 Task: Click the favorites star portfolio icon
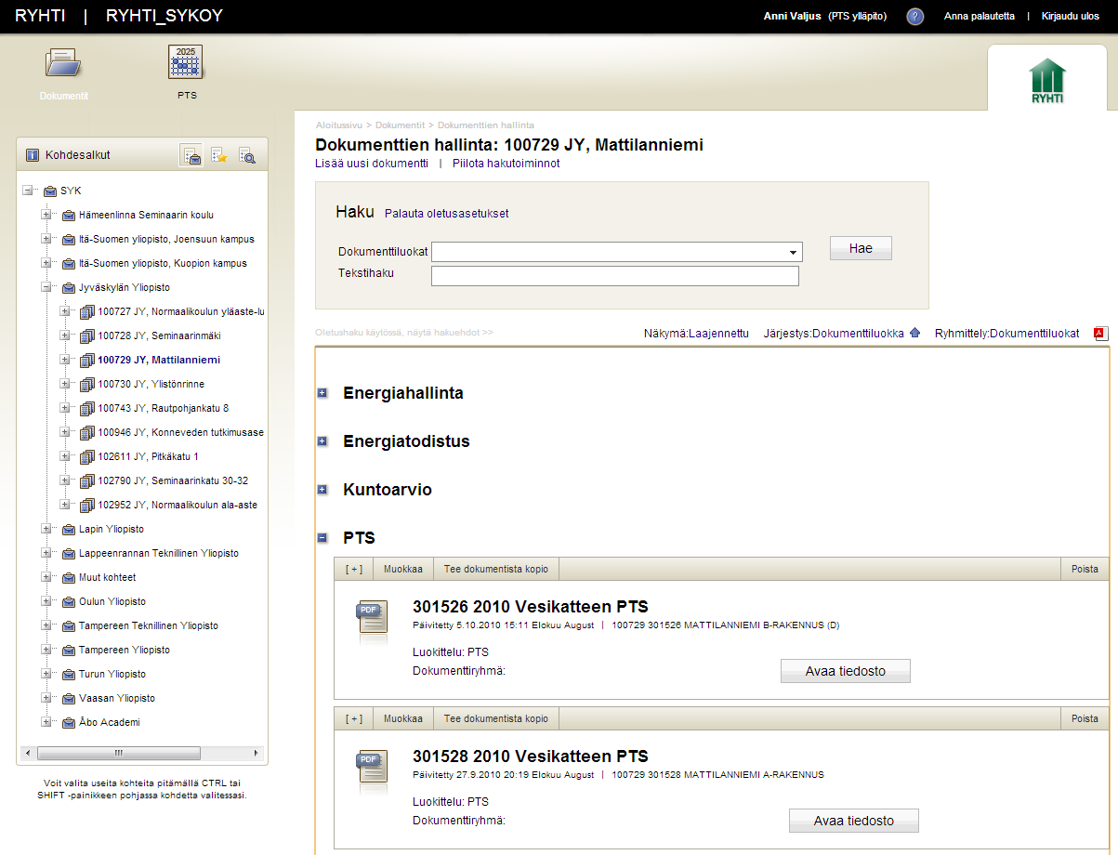pyautogui.click(x=219, y=156)
